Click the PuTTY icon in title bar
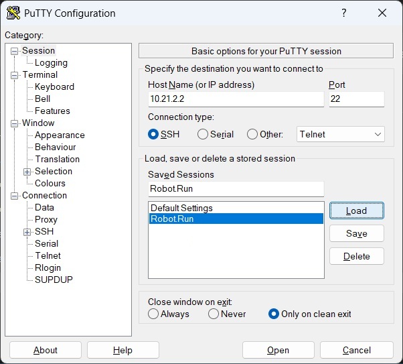 (13, 13)
